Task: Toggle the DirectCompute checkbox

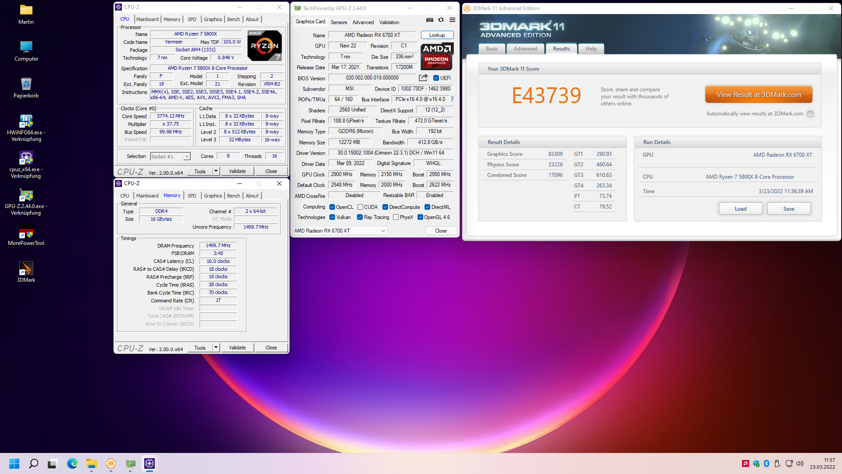Action: 385,207
